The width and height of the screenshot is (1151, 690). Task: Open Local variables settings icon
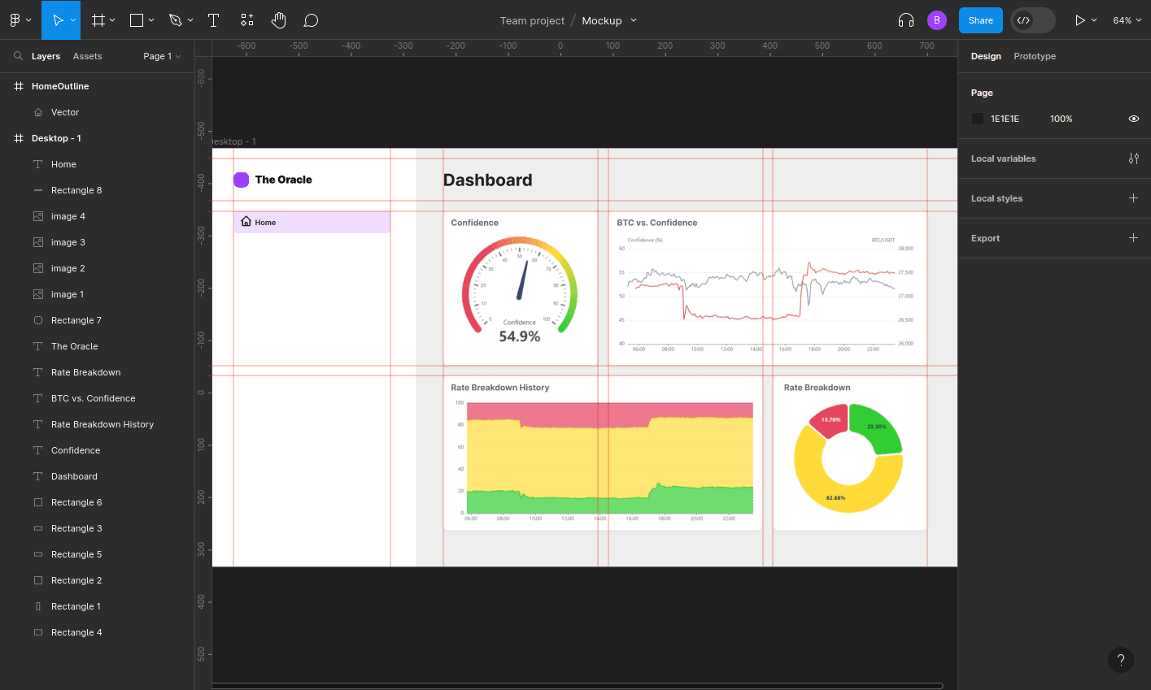(1133, 158)
